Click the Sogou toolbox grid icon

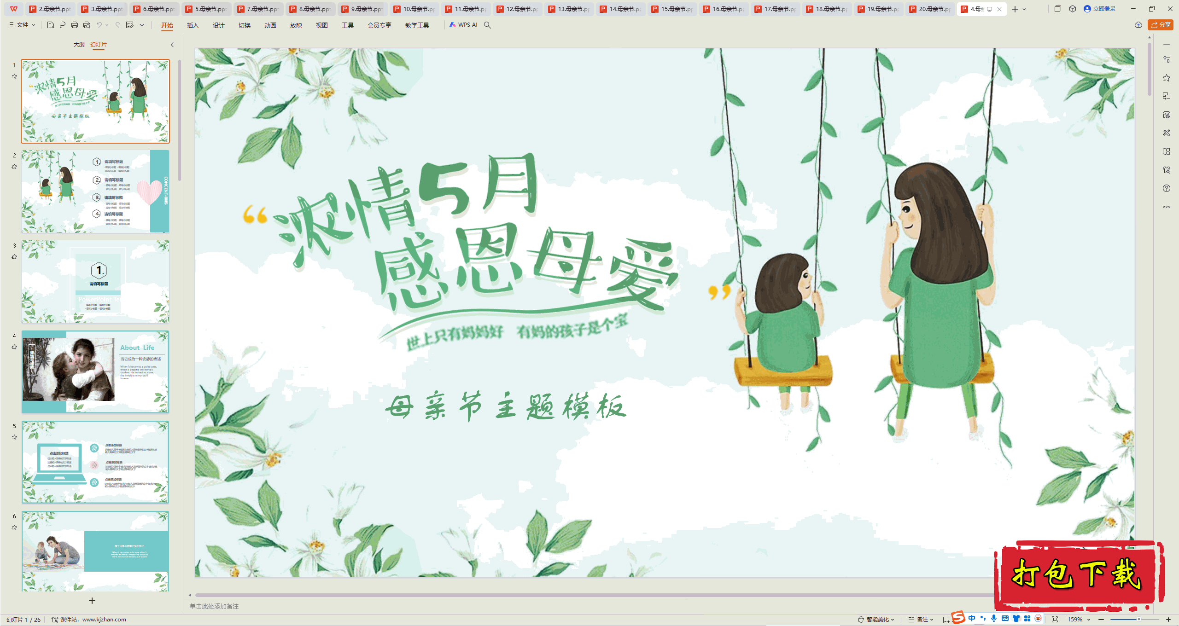click(1027, 618)
